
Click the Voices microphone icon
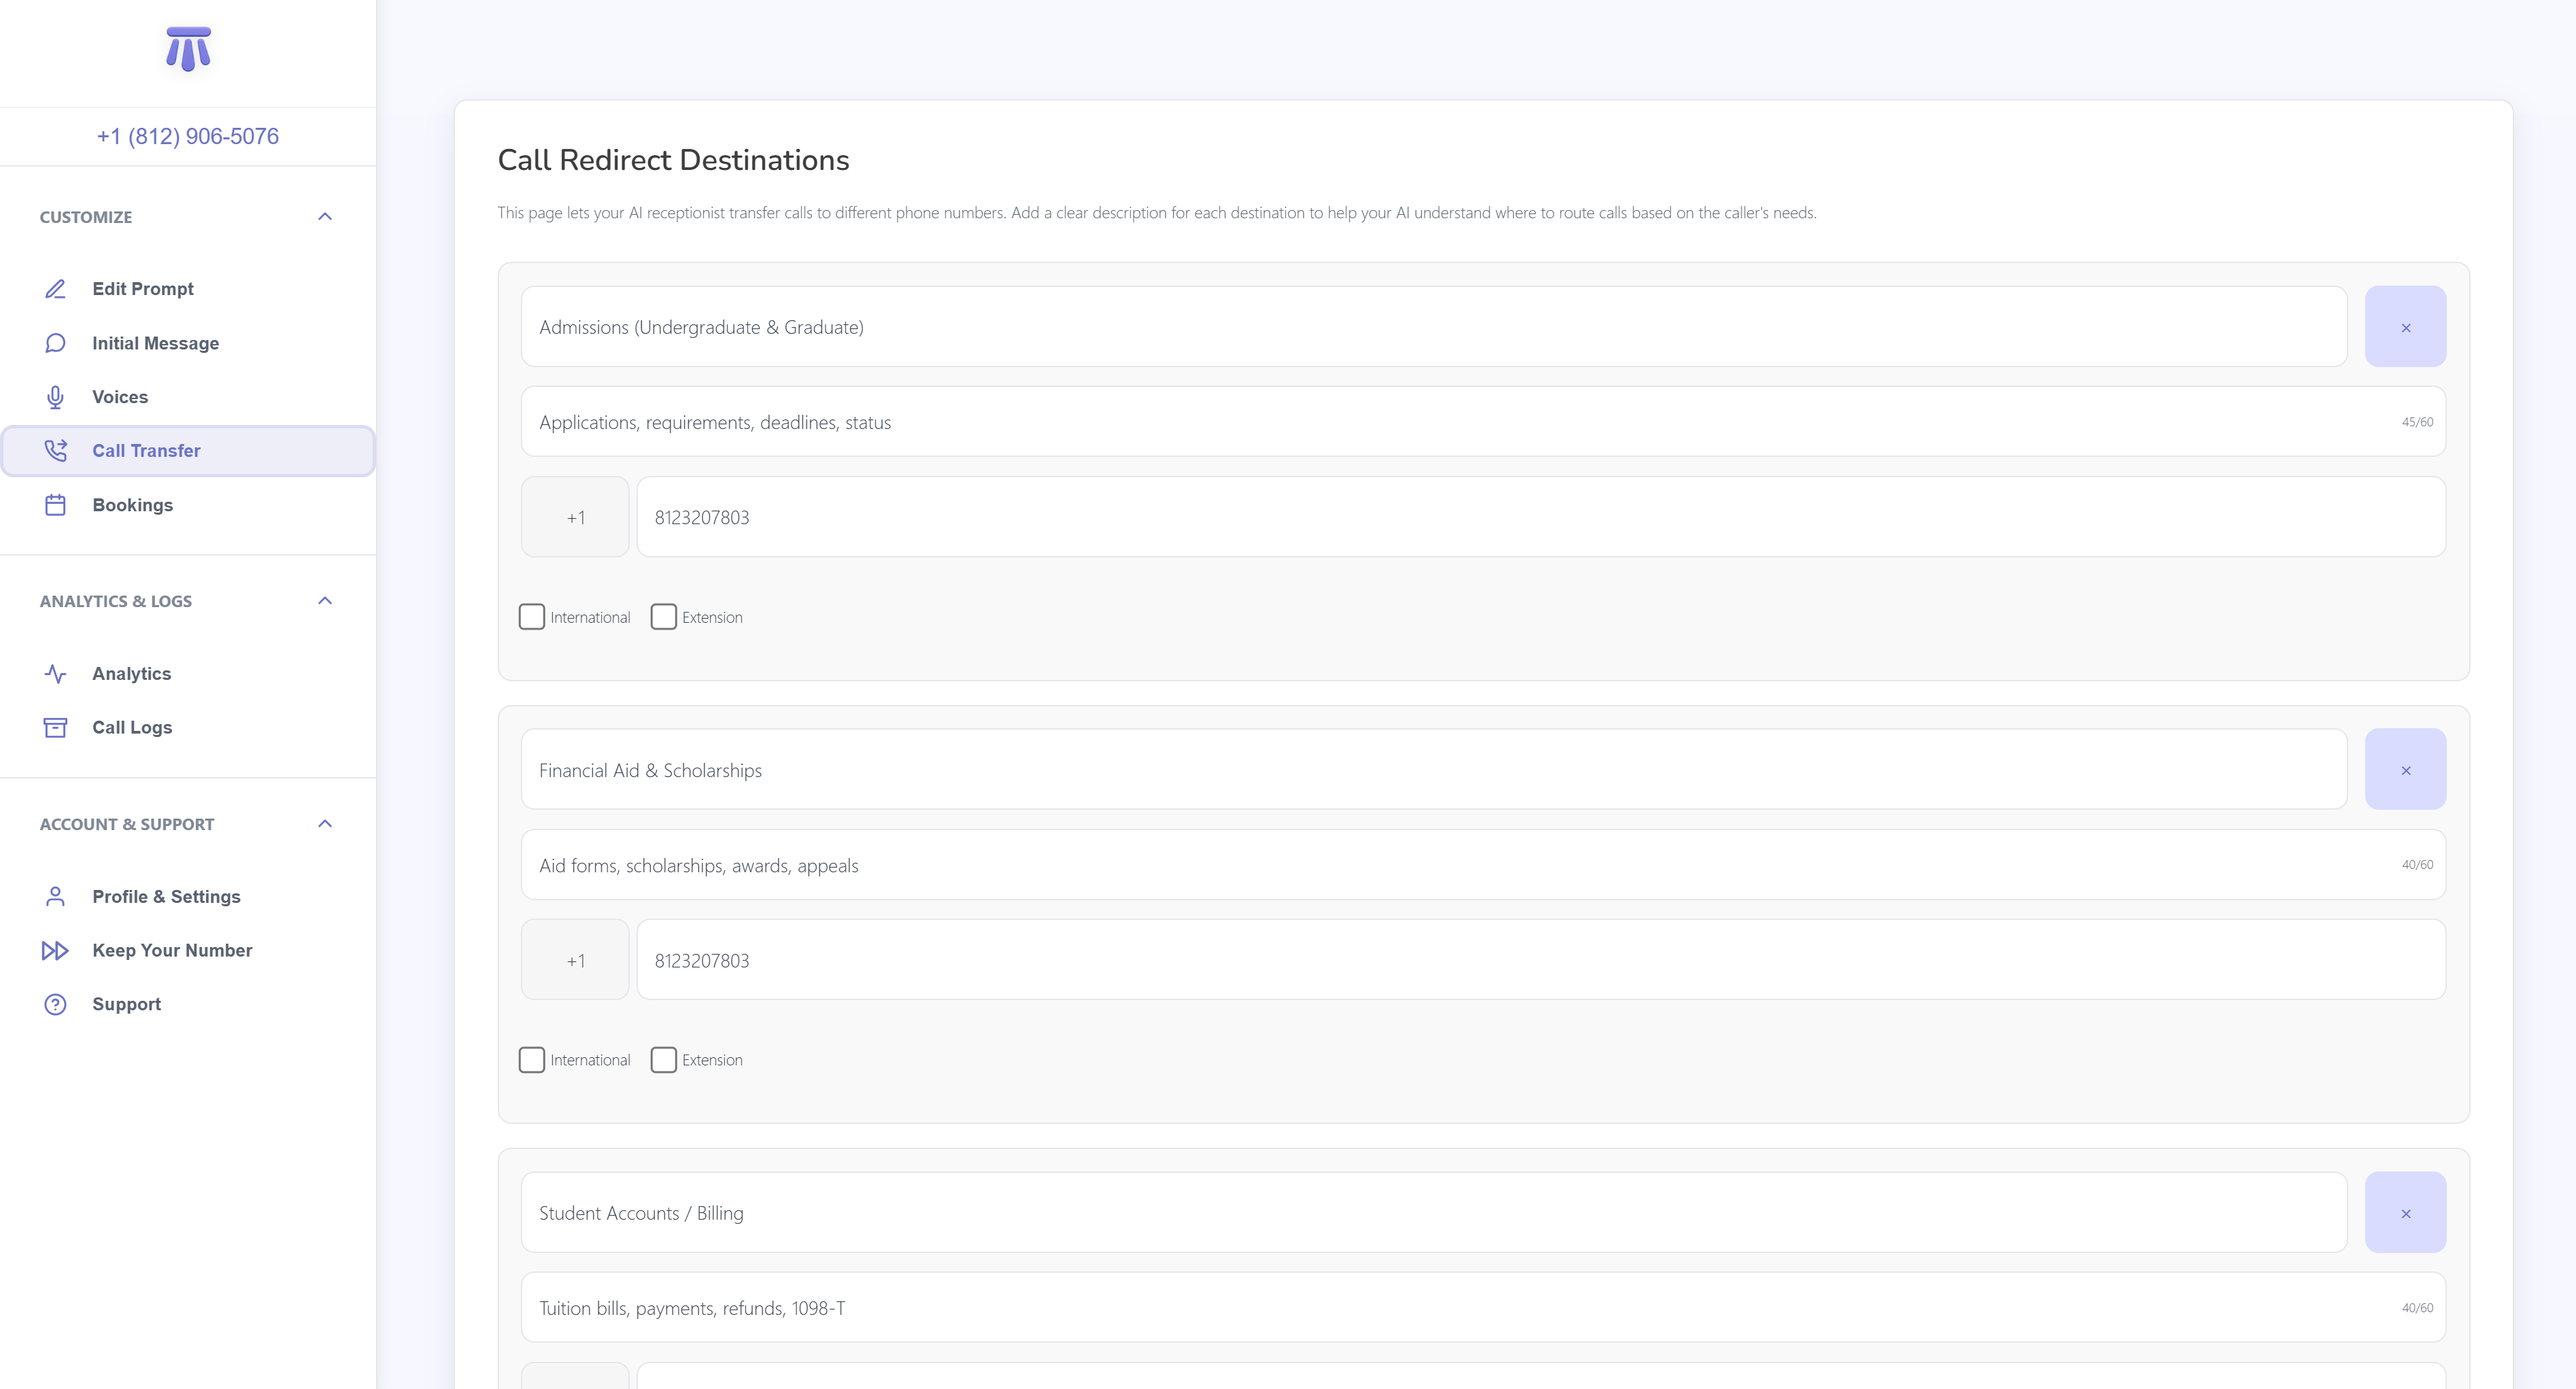[x=55, y=397]
